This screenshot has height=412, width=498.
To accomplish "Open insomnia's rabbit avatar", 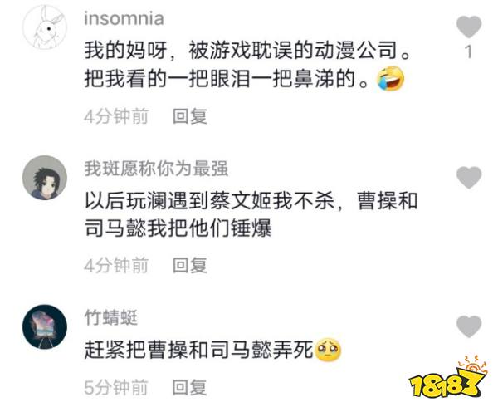I will tap(45, 27).
